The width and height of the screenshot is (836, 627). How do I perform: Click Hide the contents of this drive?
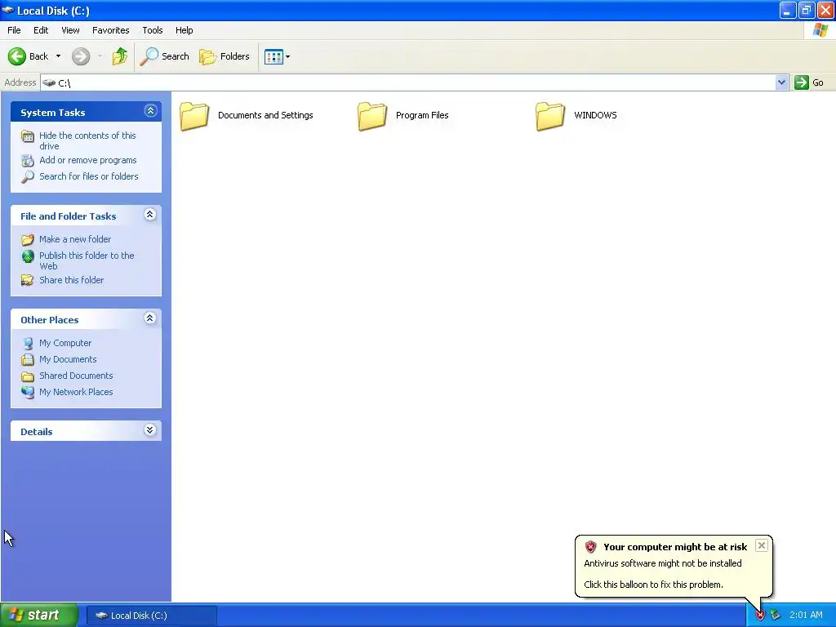(x=87, y=140)
